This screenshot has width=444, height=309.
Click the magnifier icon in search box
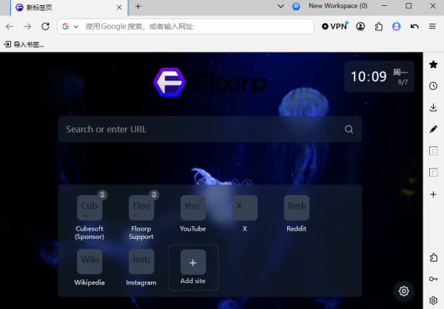coord(349,129)
